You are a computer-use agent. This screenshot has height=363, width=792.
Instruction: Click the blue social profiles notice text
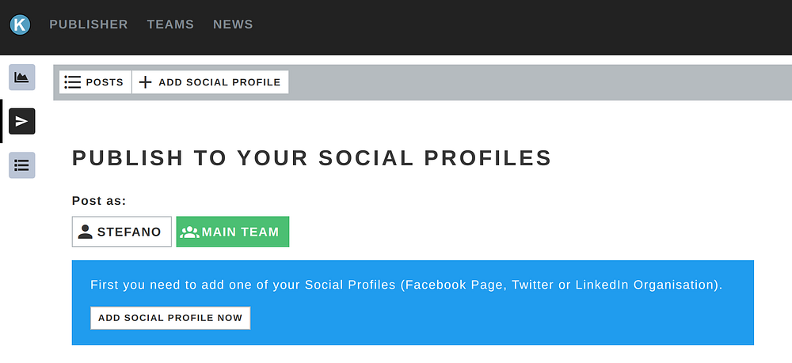point(406,285)
